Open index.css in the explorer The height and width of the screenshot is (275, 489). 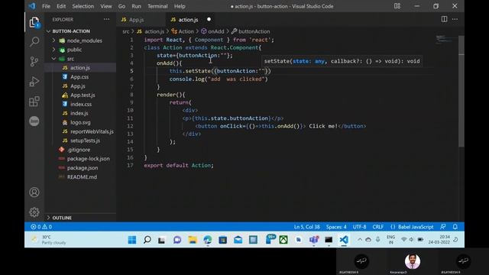[x=81, y=104]
